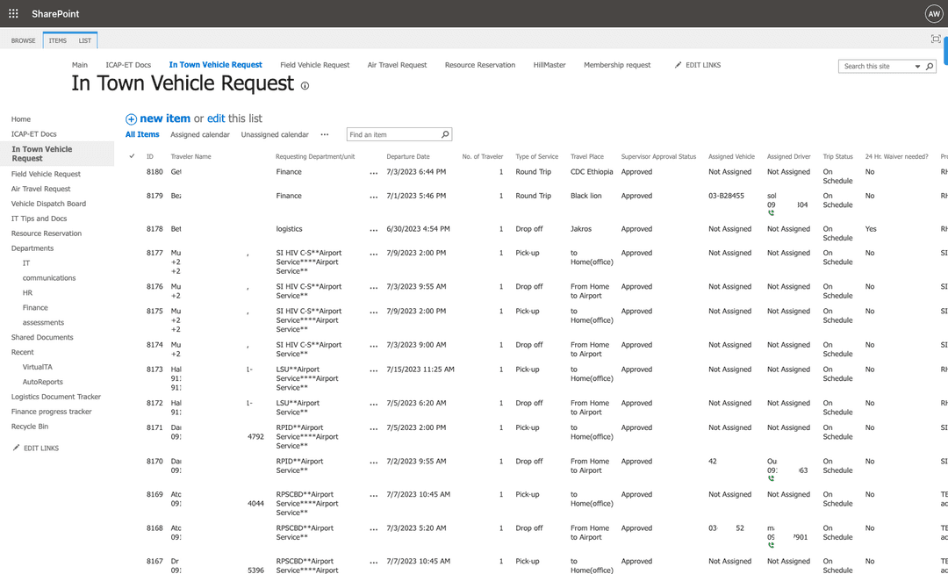The image size is (948, 574).
Task: Sort by the Departure Date column header
Action: click(407, 157)
